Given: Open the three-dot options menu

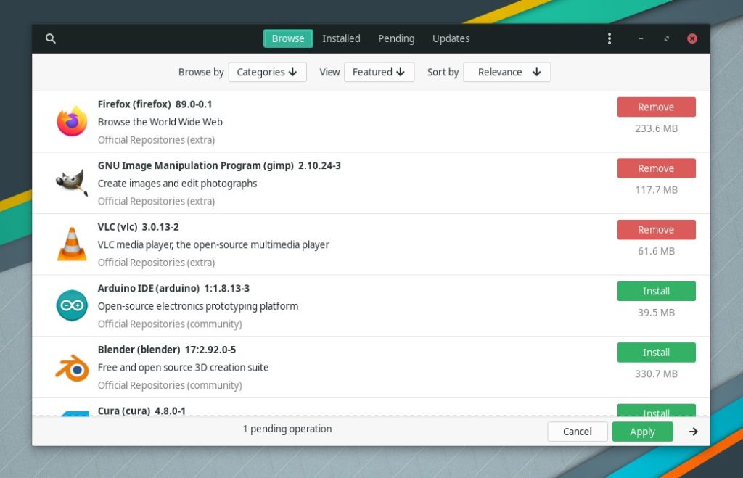Looking at the screenshot, I should click(609, 38).
